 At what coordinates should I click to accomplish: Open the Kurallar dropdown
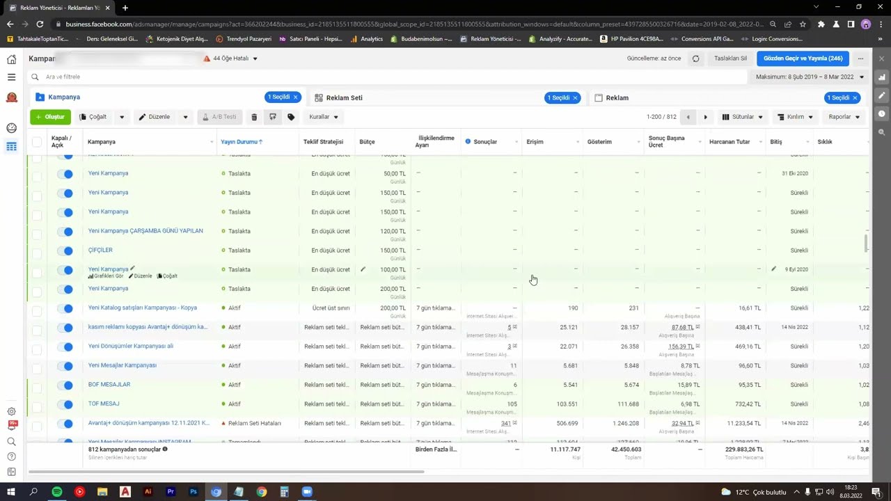(324, 117)
